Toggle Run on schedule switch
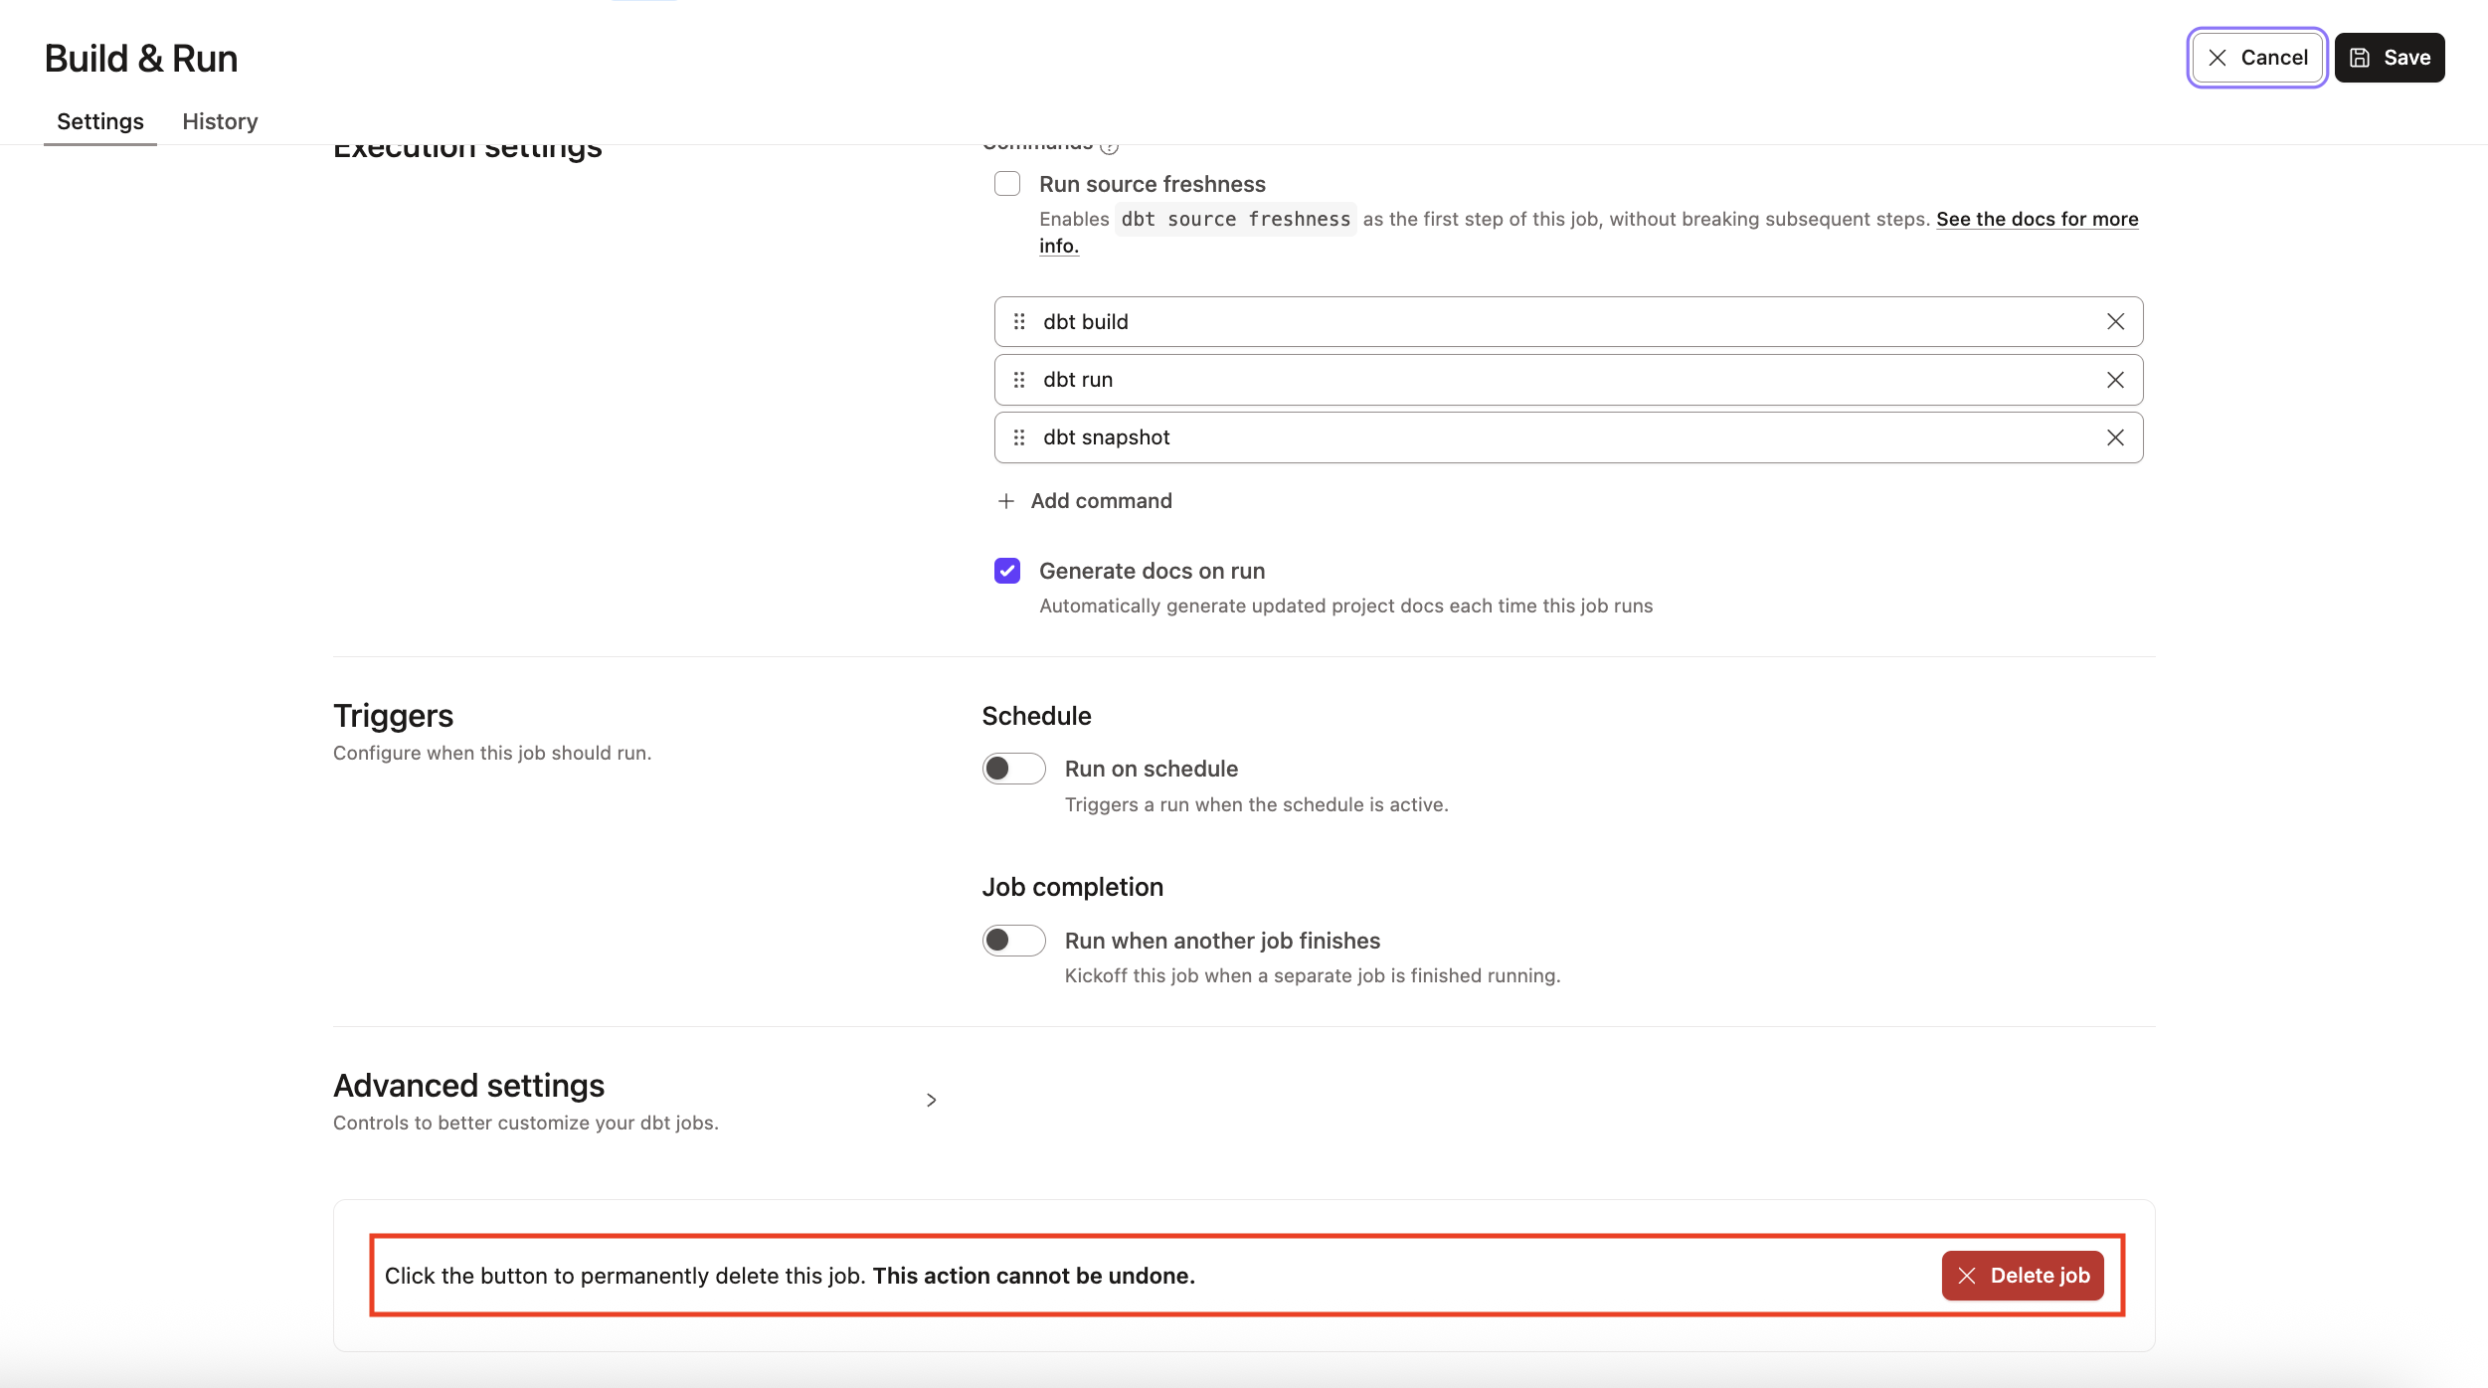 point(1013,769)
